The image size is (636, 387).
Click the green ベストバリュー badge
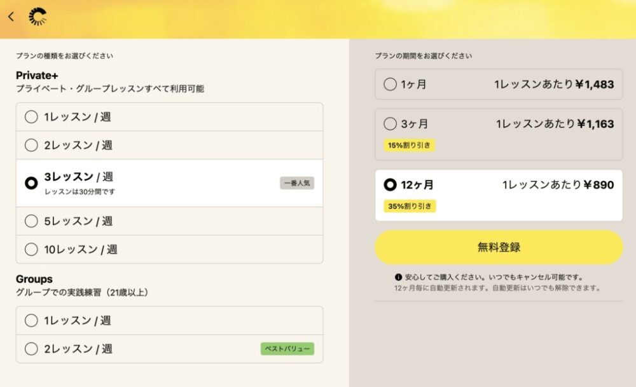(287, 349)
